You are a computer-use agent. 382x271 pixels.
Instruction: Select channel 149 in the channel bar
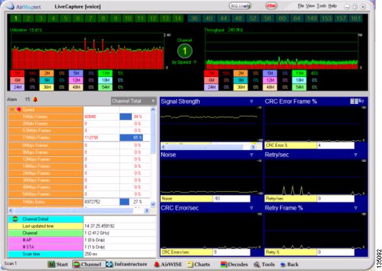coord(311,18)
